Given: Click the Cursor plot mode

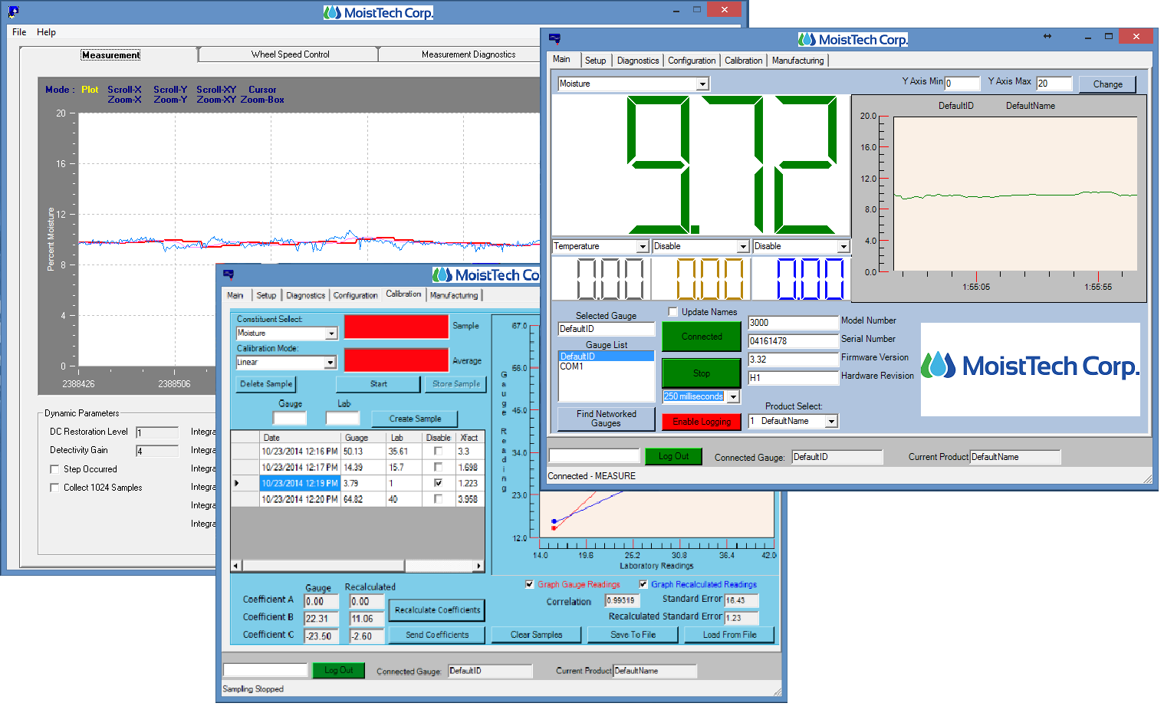Looking at the screenshot, I should click(x=262, y=90).
